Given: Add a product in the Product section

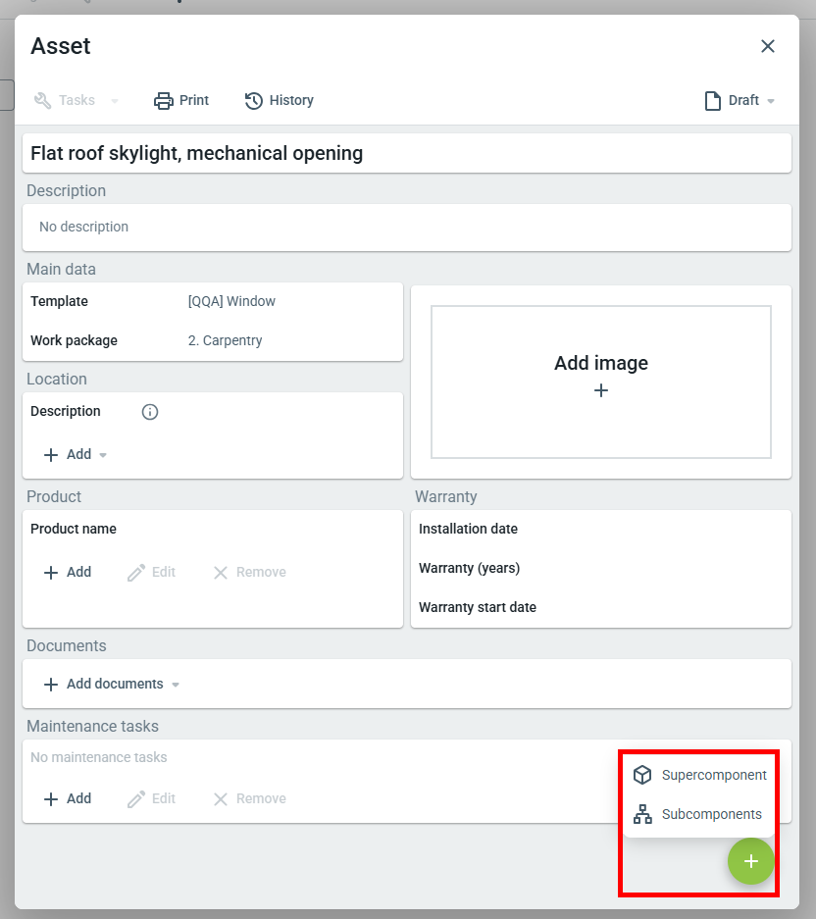Looking at the screenshot, I should point(68,572).
